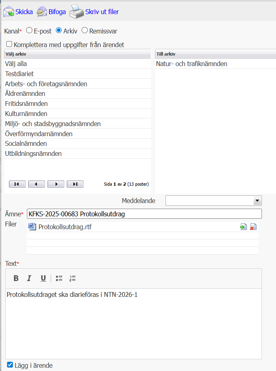Screen dimensions: 276x371
Task: Uncheck the Lägg i ärende checkbox
Action: [x=10, y=365]
